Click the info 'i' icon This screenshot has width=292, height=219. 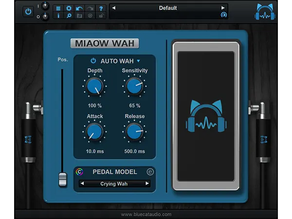(58, 16)
